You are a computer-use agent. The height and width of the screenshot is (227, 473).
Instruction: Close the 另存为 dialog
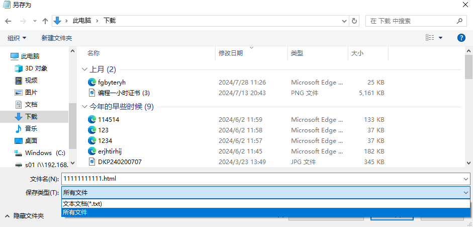click(x=465, y=5)
